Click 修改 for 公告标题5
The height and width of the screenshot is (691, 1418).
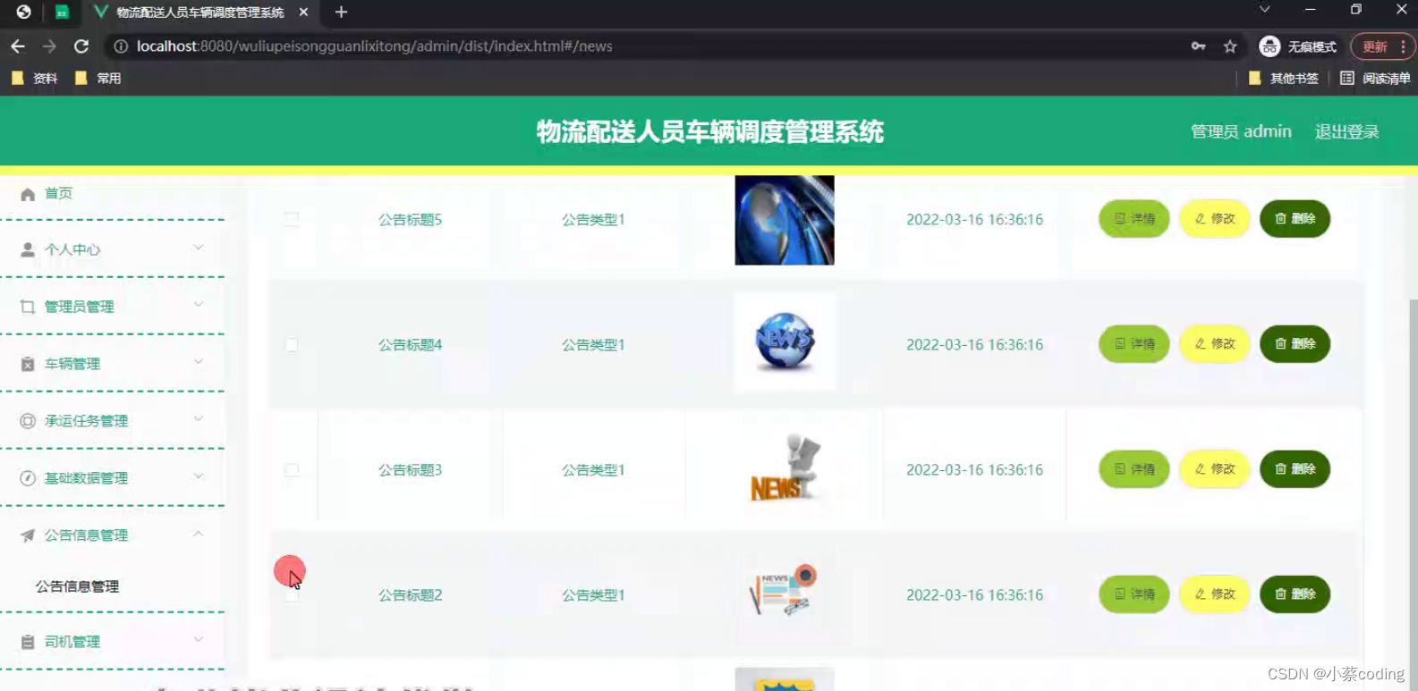(x=1215, y=219)
